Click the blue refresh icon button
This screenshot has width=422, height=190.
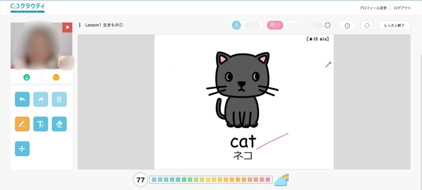367,26
